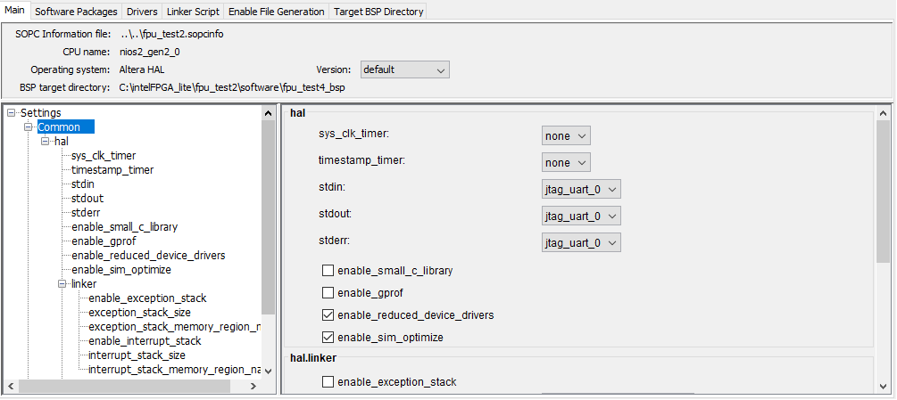
Task: Select exception_stack_size in the tree
Action: 139,312
